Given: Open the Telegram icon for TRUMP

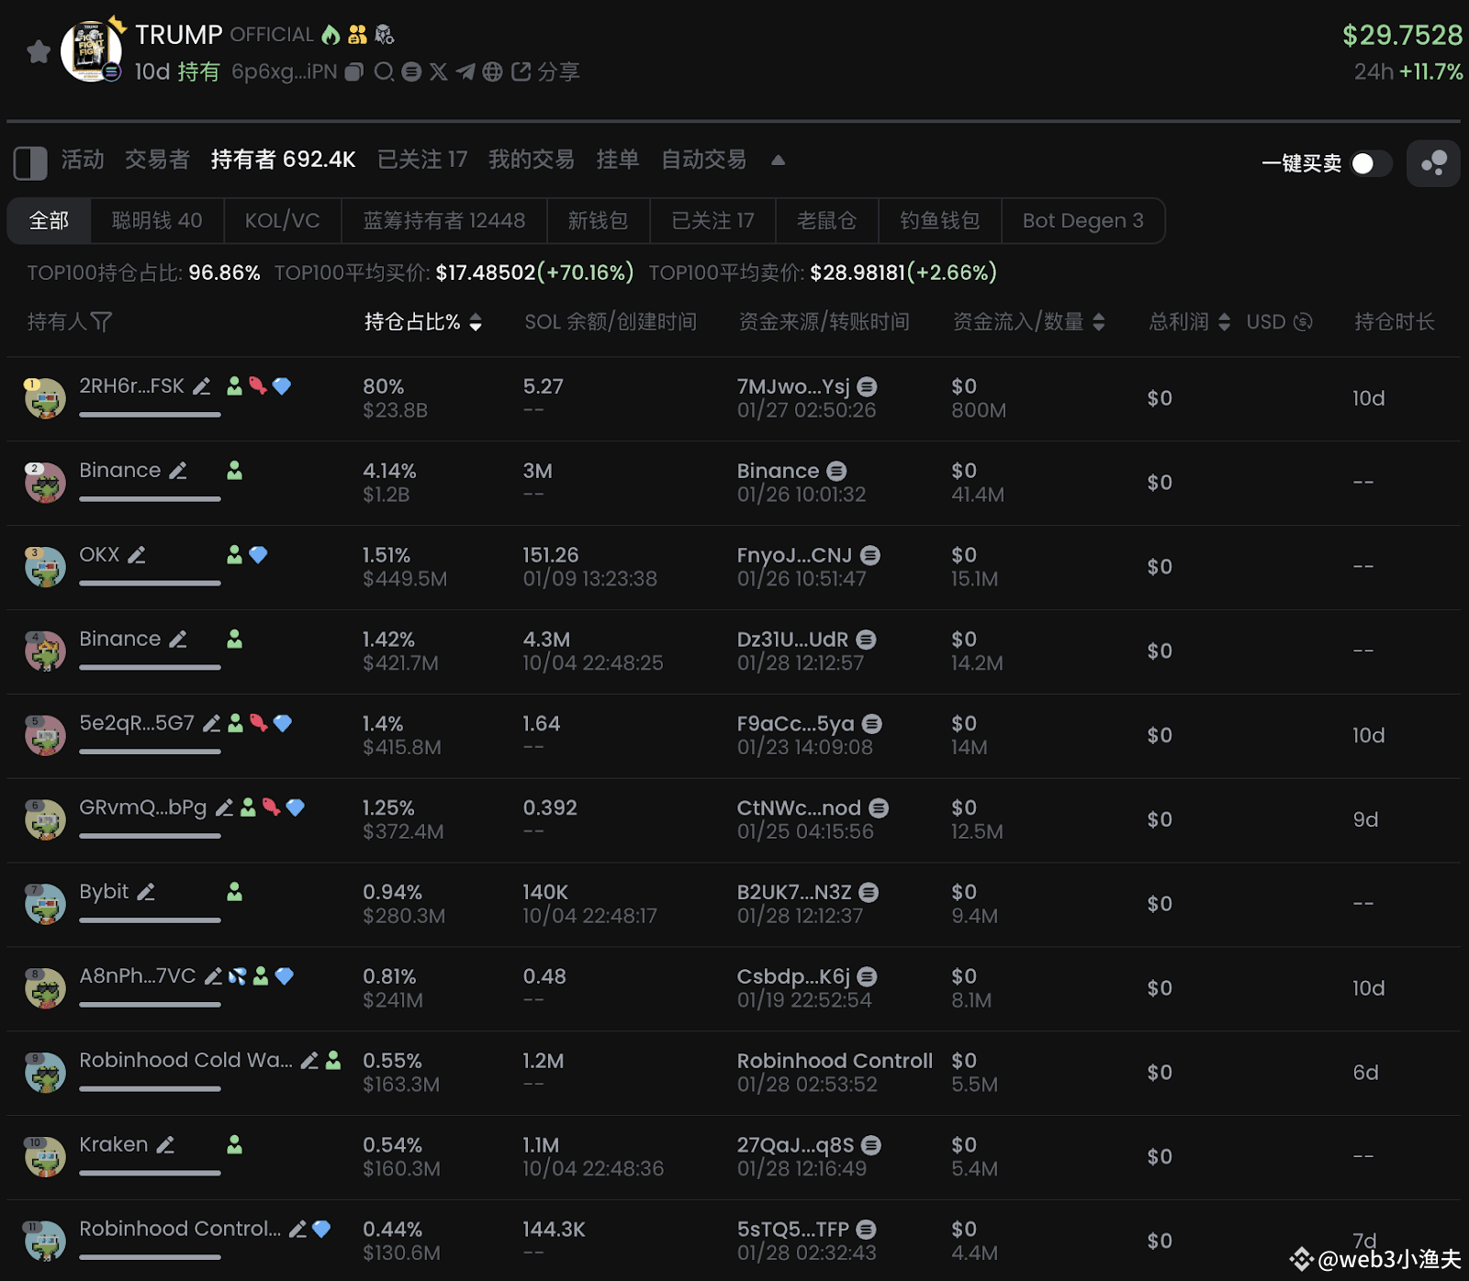Looking at the screenshot, I should [465, 72].
